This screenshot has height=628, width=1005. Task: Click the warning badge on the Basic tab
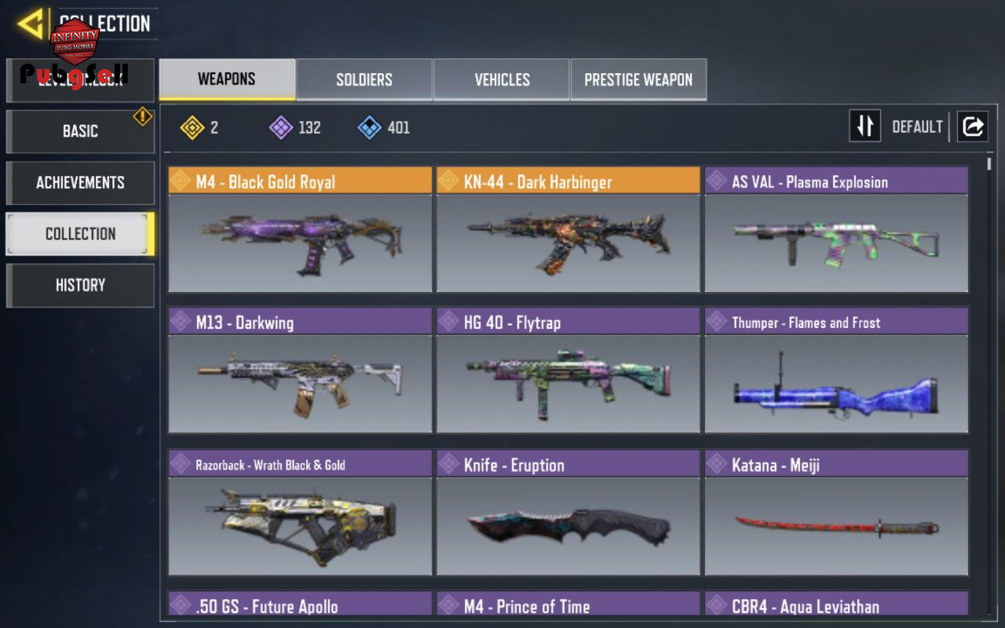click(142, 117)
